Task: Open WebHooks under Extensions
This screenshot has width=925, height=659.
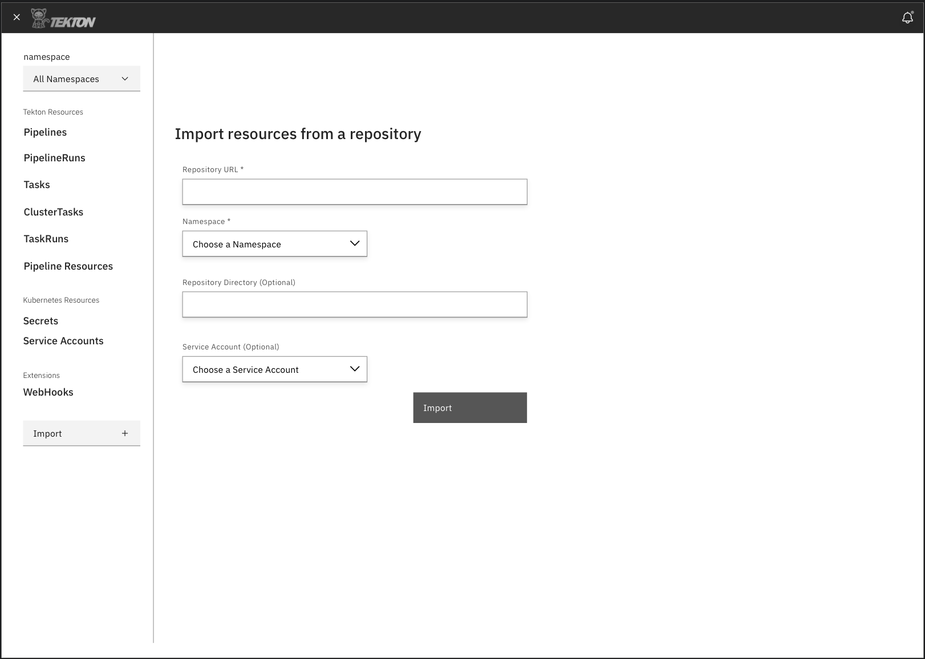Action: point(48,392)
